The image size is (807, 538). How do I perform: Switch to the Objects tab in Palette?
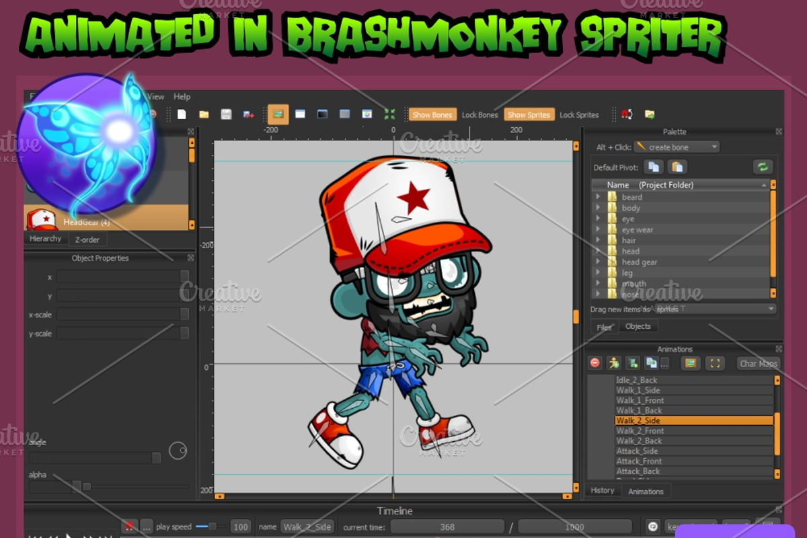pyautogui.click(x=638, y=326)
